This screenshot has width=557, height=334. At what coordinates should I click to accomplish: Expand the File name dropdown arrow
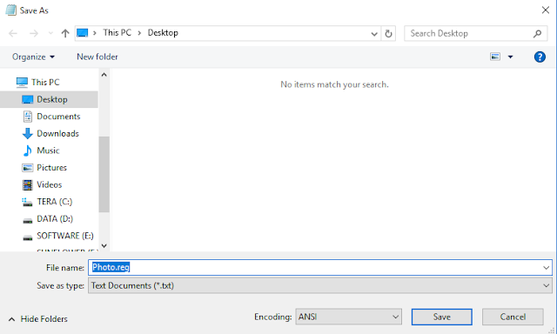click(x=546, y=268)
